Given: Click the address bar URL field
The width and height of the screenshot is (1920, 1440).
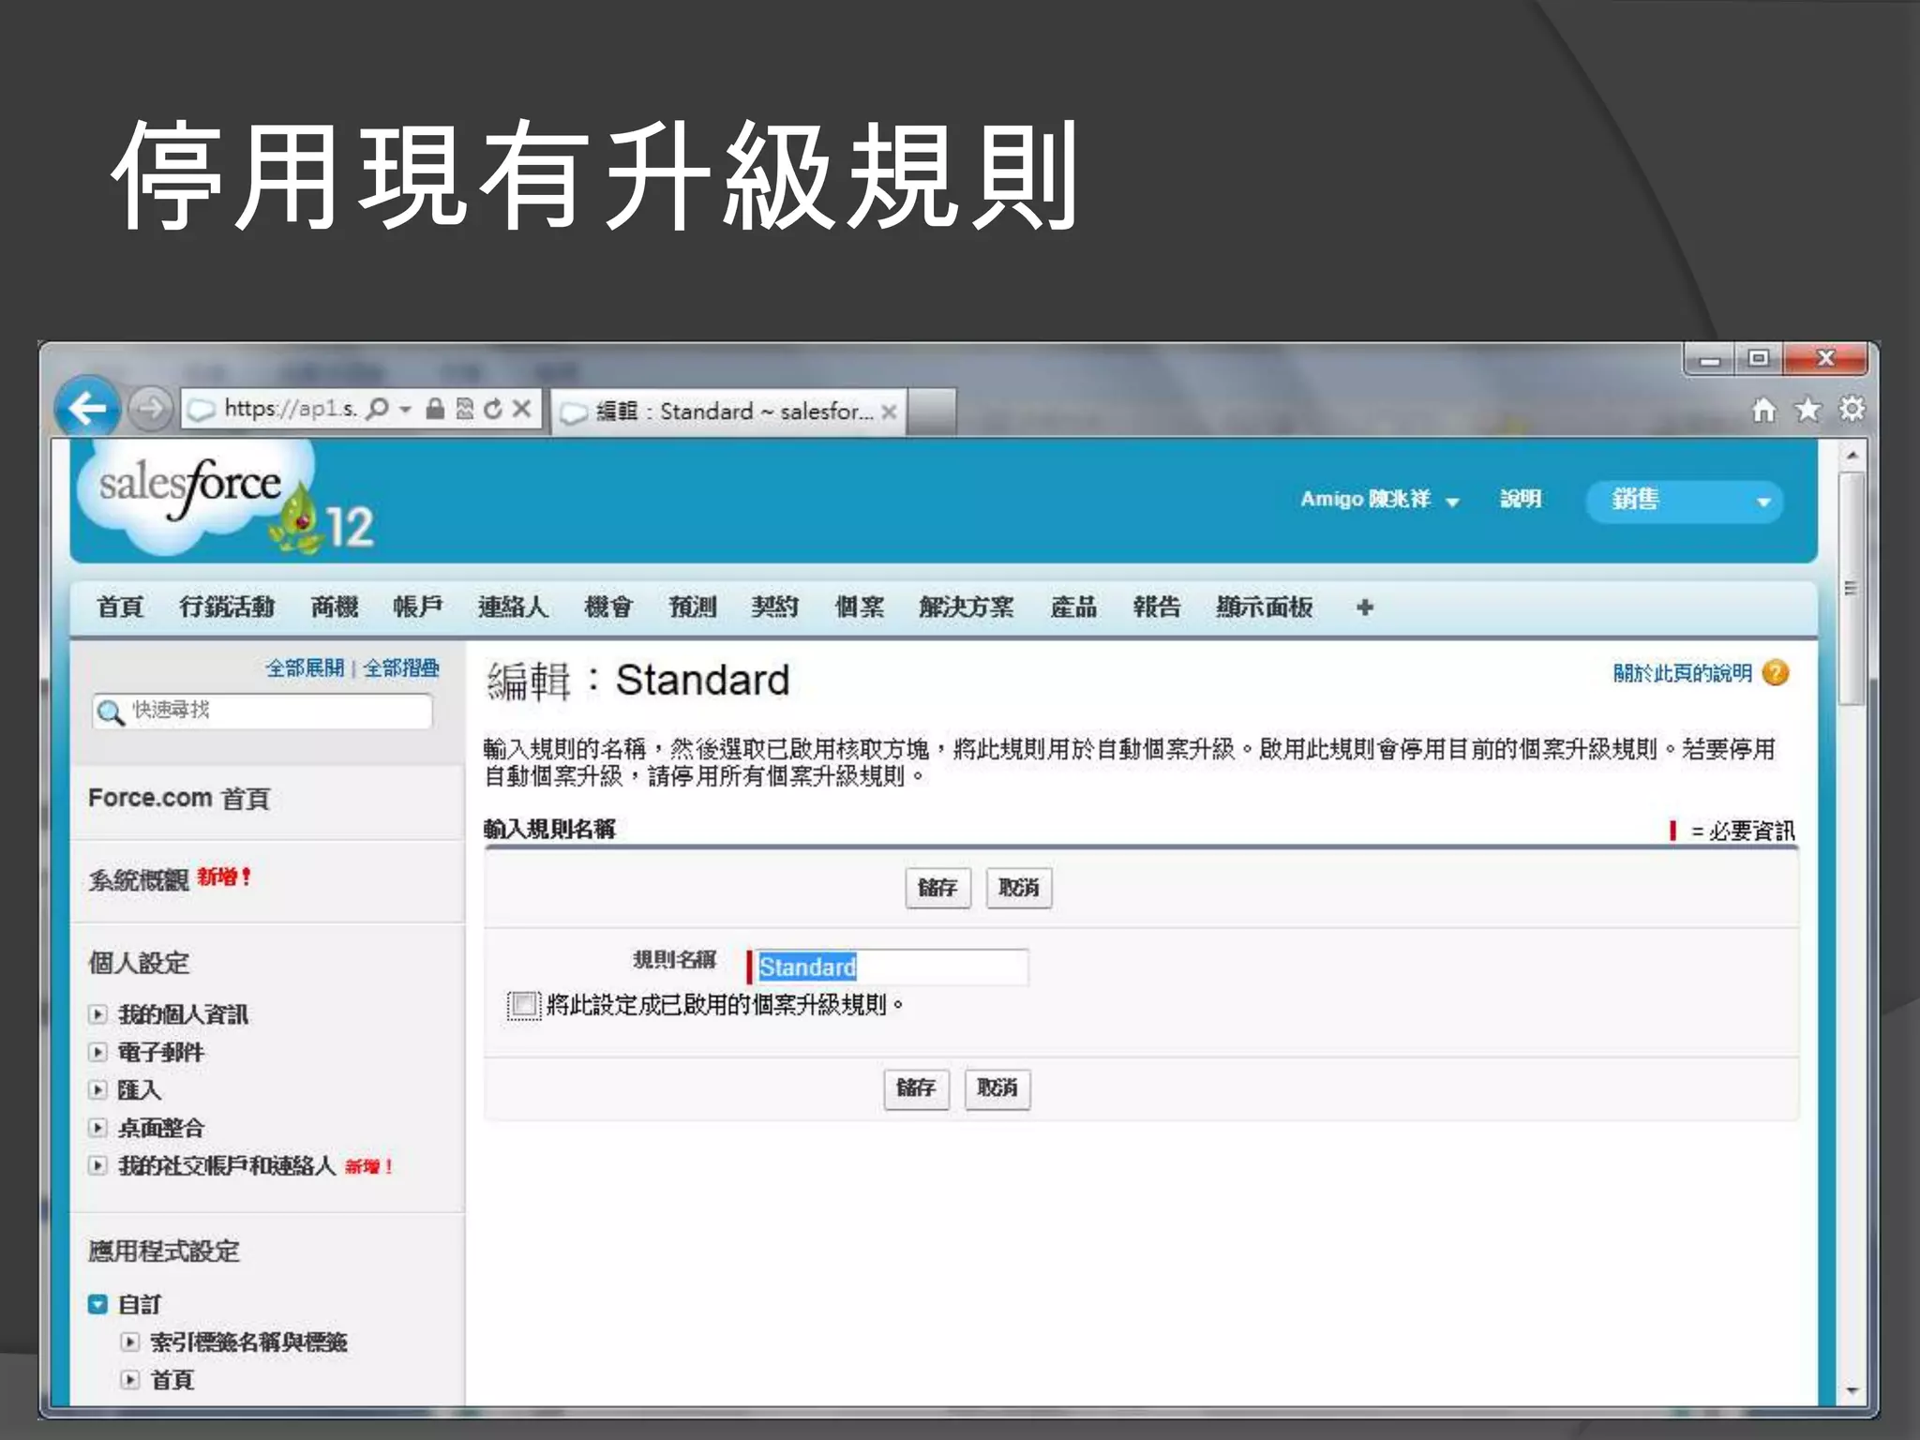Looking at the screenshot, I should pyautogui.click(x=291, y=409).
